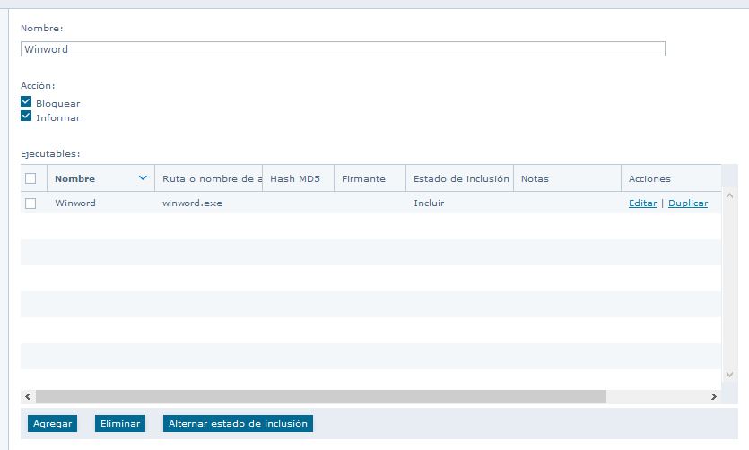Click the vertical scrollbar up arrow

tap(729, 195)
